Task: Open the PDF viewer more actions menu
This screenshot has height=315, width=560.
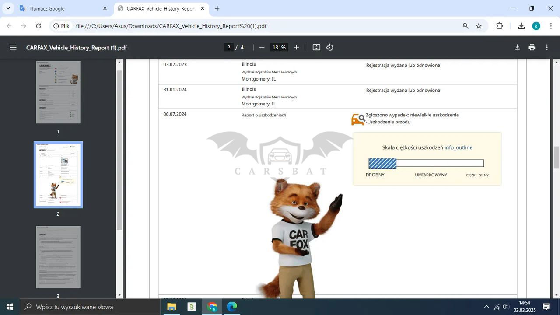Action: [546, 47]
